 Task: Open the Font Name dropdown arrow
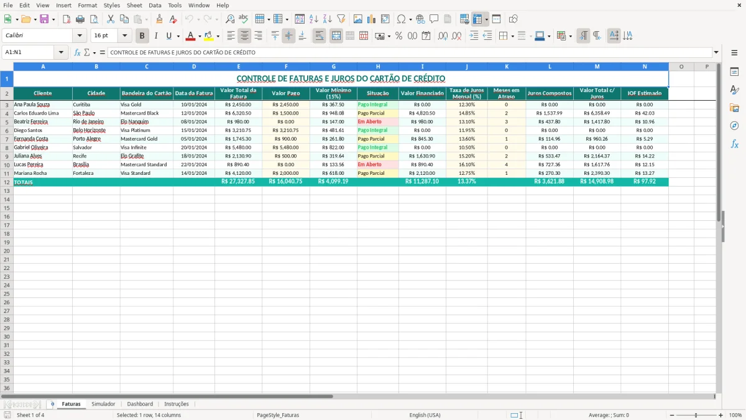(80, 36)
